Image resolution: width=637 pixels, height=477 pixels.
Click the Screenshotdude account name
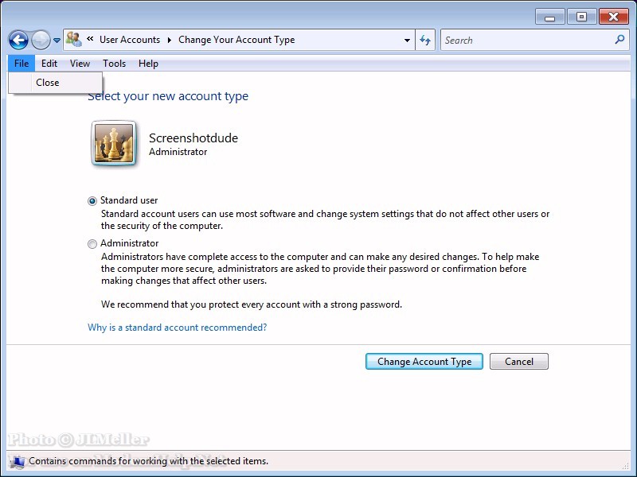pos(193,138)
